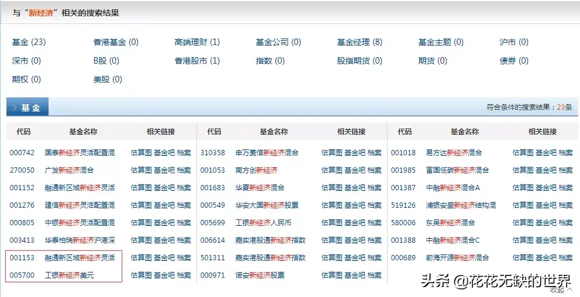Open fund 申万菱信新经济混合
This screenshot has height=297, width=580.
[x=267, y=152]
